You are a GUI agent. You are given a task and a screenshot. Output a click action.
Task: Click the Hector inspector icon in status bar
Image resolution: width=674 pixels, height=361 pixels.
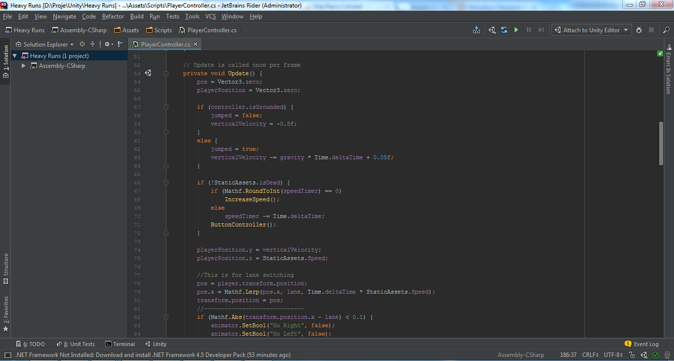pos(666,355)
